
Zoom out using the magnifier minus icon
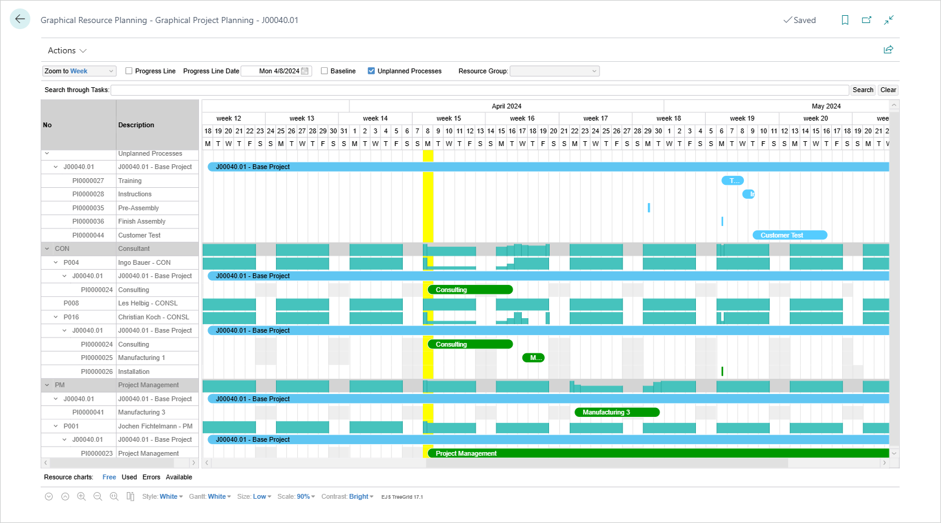point(98,496)
